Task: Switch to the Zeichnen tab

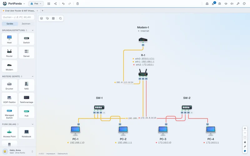Action: click(26, 24)
